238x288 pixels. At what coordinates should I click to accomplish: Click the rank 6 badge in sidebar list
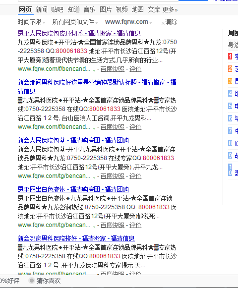230,118
